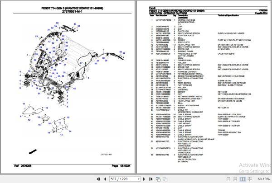Click the PROTECTIVE STRIP description row
The image size is (272, 183).
[x=187, y=54]
